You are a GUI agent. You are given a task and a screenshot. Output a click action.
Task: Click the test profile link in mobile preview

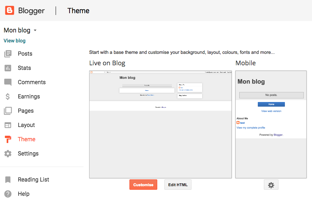[x=242, y=123]
